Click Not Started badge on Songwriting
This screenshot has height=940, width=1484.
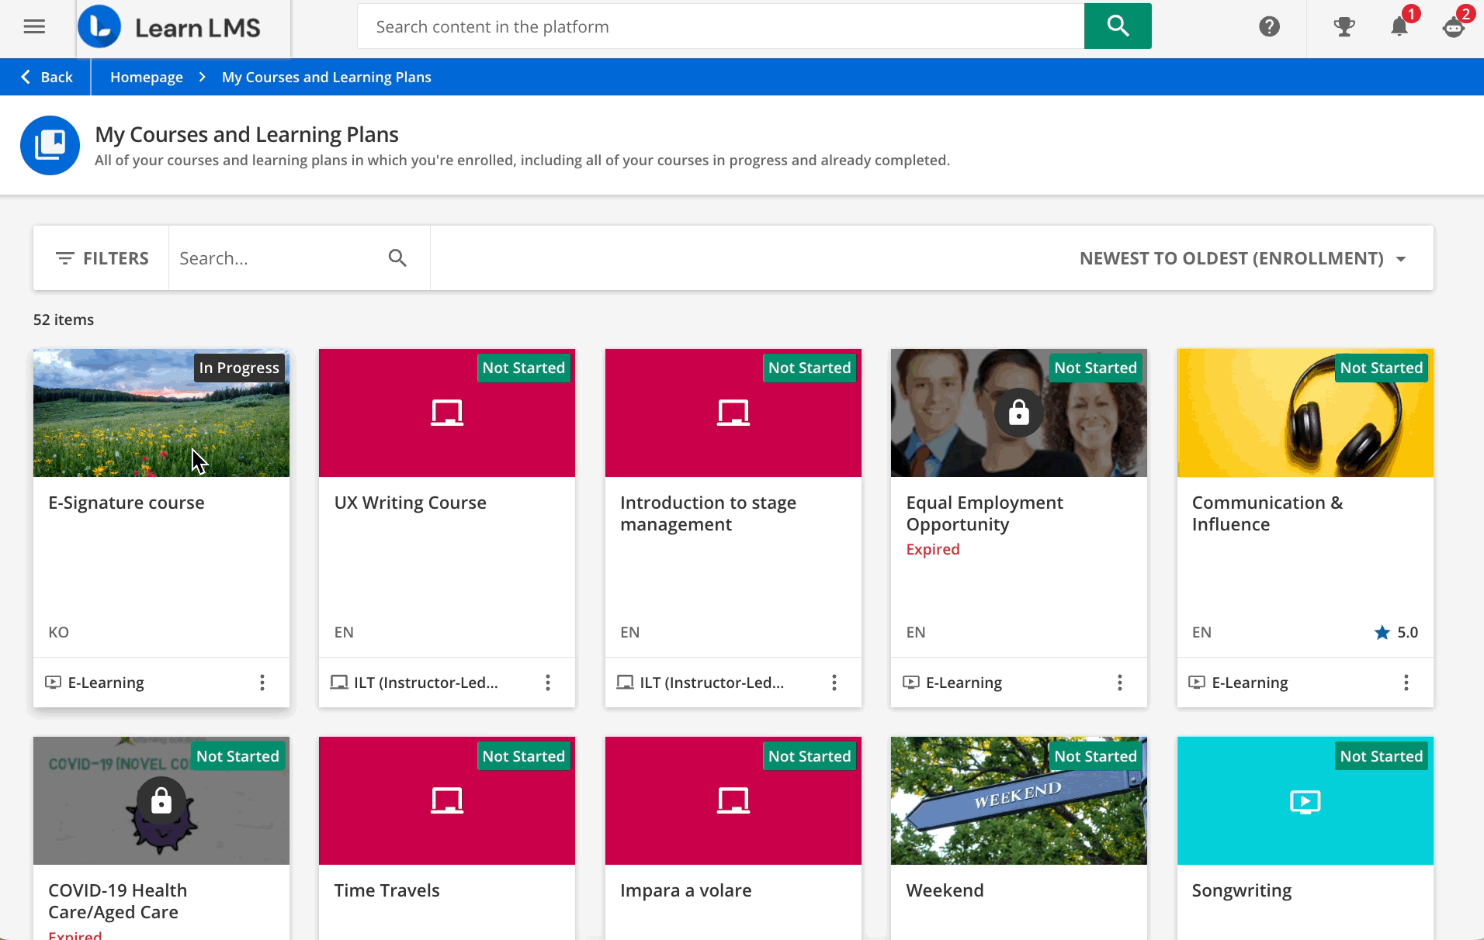1382,756
